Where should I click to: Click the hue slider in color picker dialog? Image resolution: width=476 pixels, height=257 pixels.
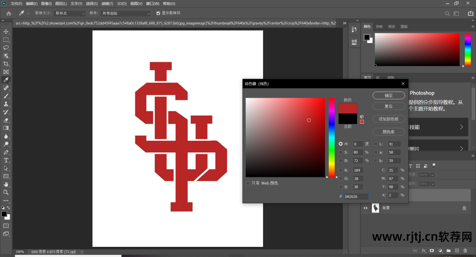[331, 137]
